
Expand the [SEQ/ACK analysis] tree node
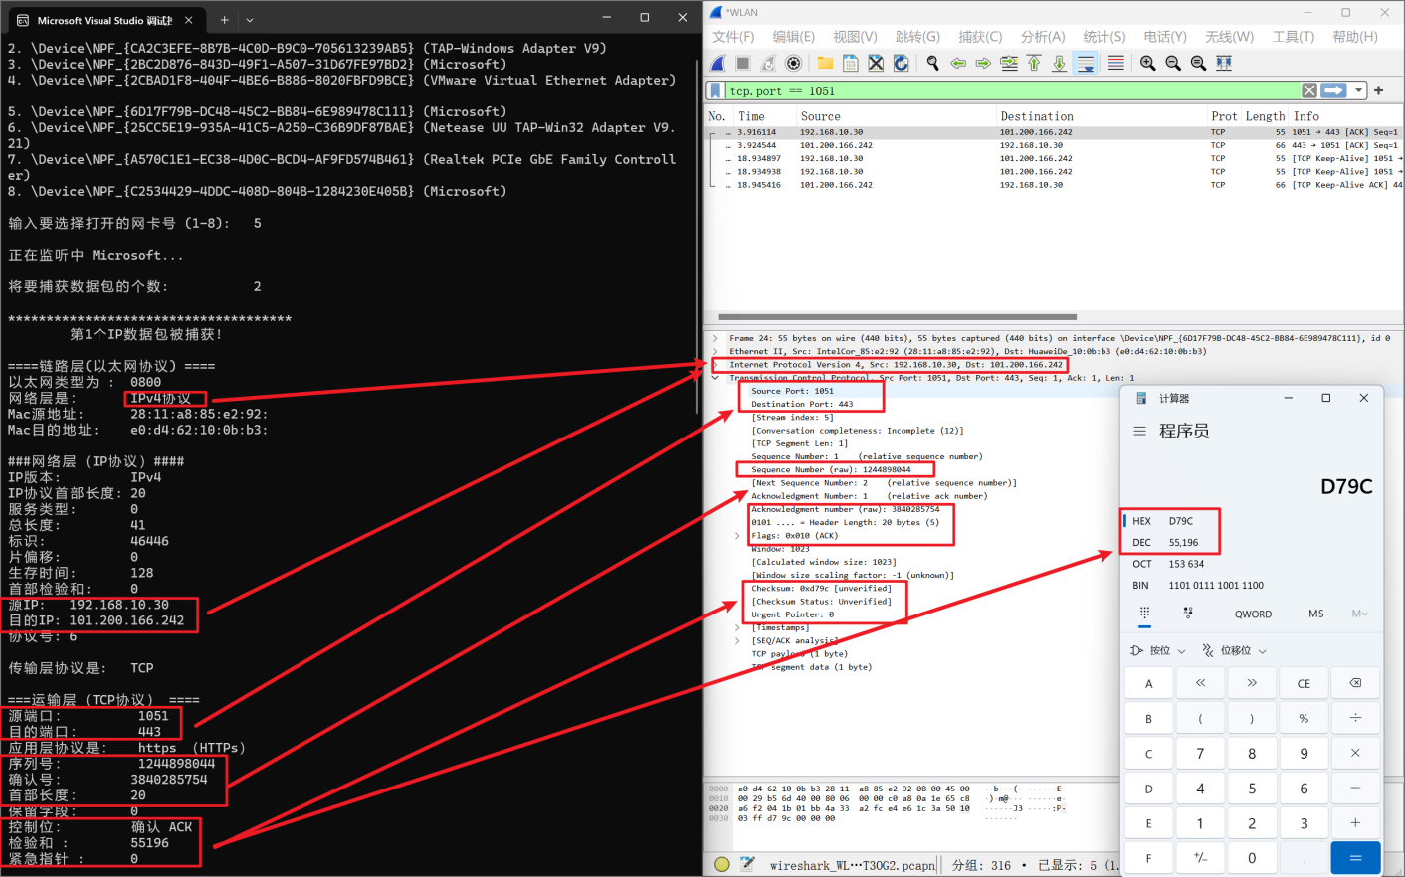coord(737,640)
